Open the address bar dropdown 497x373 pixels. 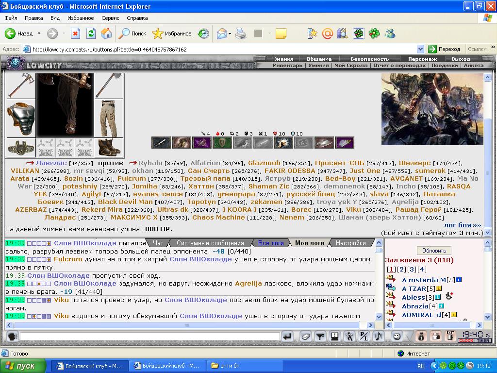coord(420,49)
